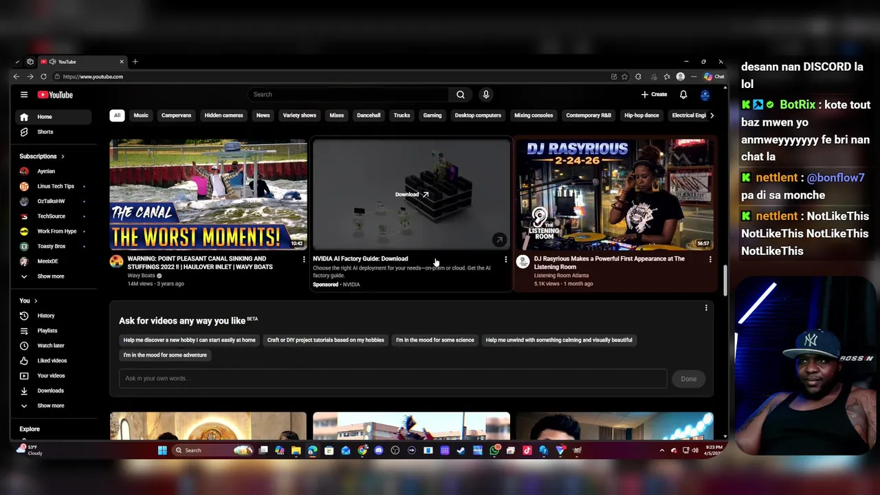This screenshot has width=880, height=495.
Task: Expand subscriptions list with Show more
Action: coord(52,276)
